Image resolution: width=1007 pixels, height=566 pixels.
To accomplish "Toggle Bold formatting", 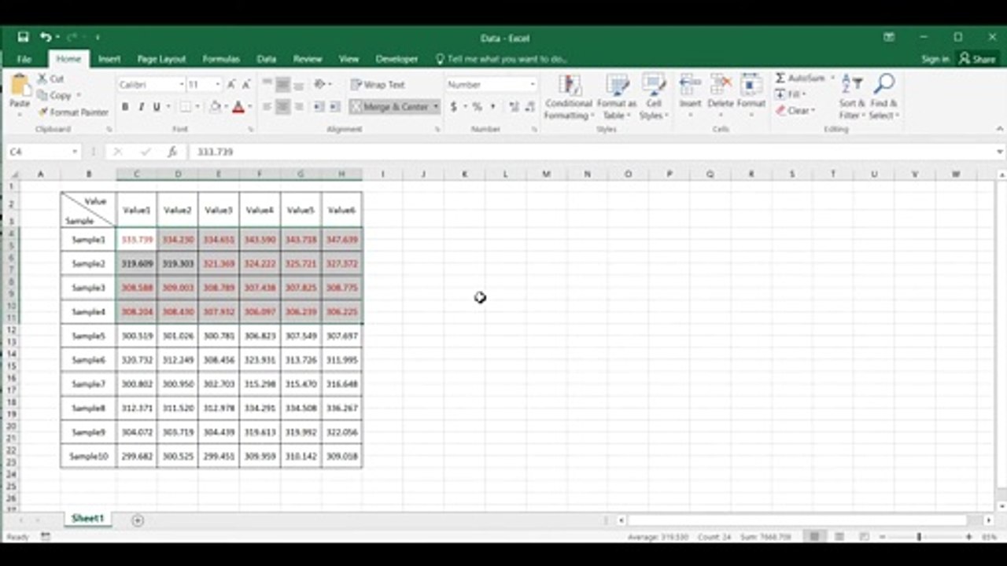I will pos(124,107).
